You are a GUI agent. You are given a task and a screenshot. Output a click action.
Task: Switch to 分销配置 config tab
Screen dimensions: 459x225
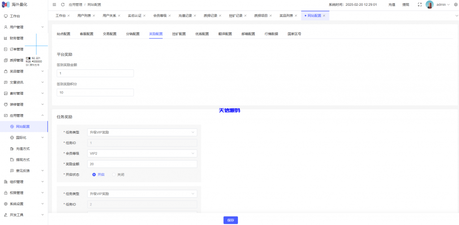133,34
